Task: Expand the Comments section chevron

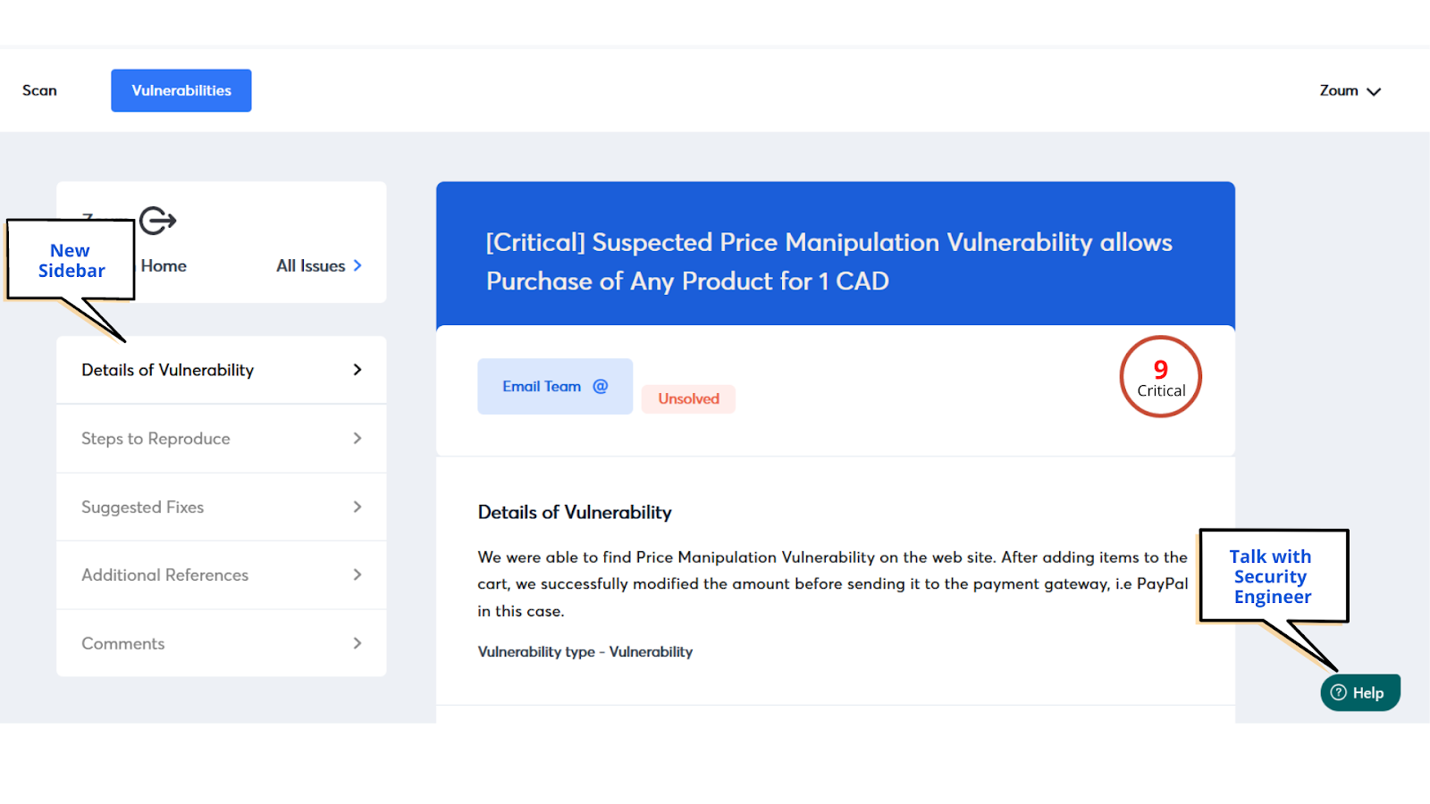Action: [357, 643]
